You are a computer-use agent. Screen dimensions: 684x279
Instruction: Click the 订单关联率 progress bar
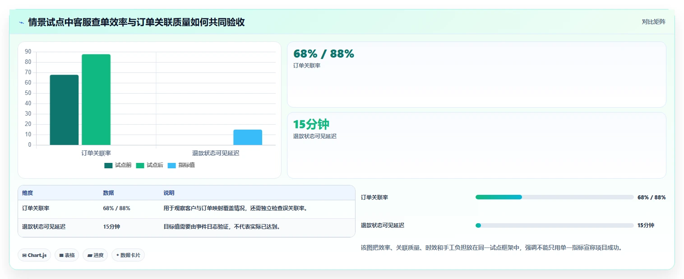coord(555,197)
